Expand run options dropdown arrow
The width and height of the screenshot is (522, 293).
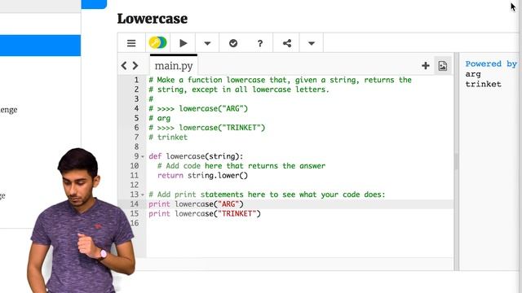207,43
